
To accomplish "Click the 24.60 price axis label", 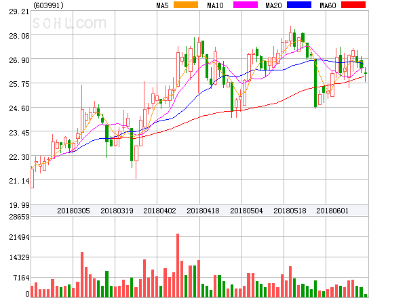I will [x=19, y=108].
